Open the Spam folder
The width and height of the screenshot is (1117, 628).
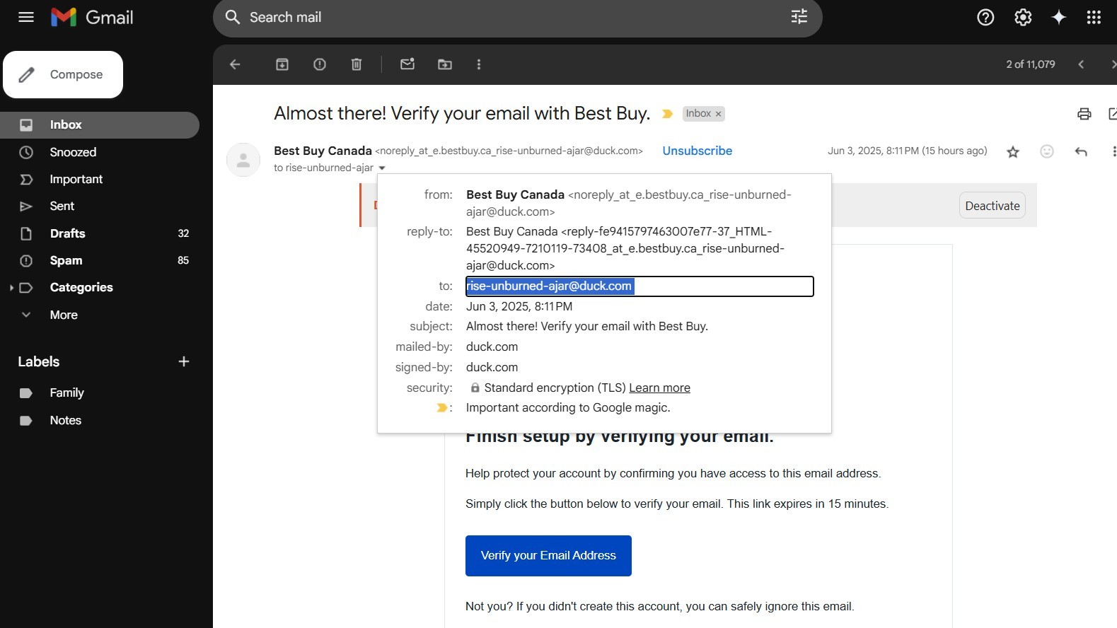point(66,260)
